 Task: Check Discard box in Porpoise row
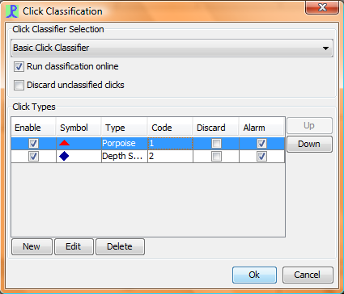[x=216, y=143]
